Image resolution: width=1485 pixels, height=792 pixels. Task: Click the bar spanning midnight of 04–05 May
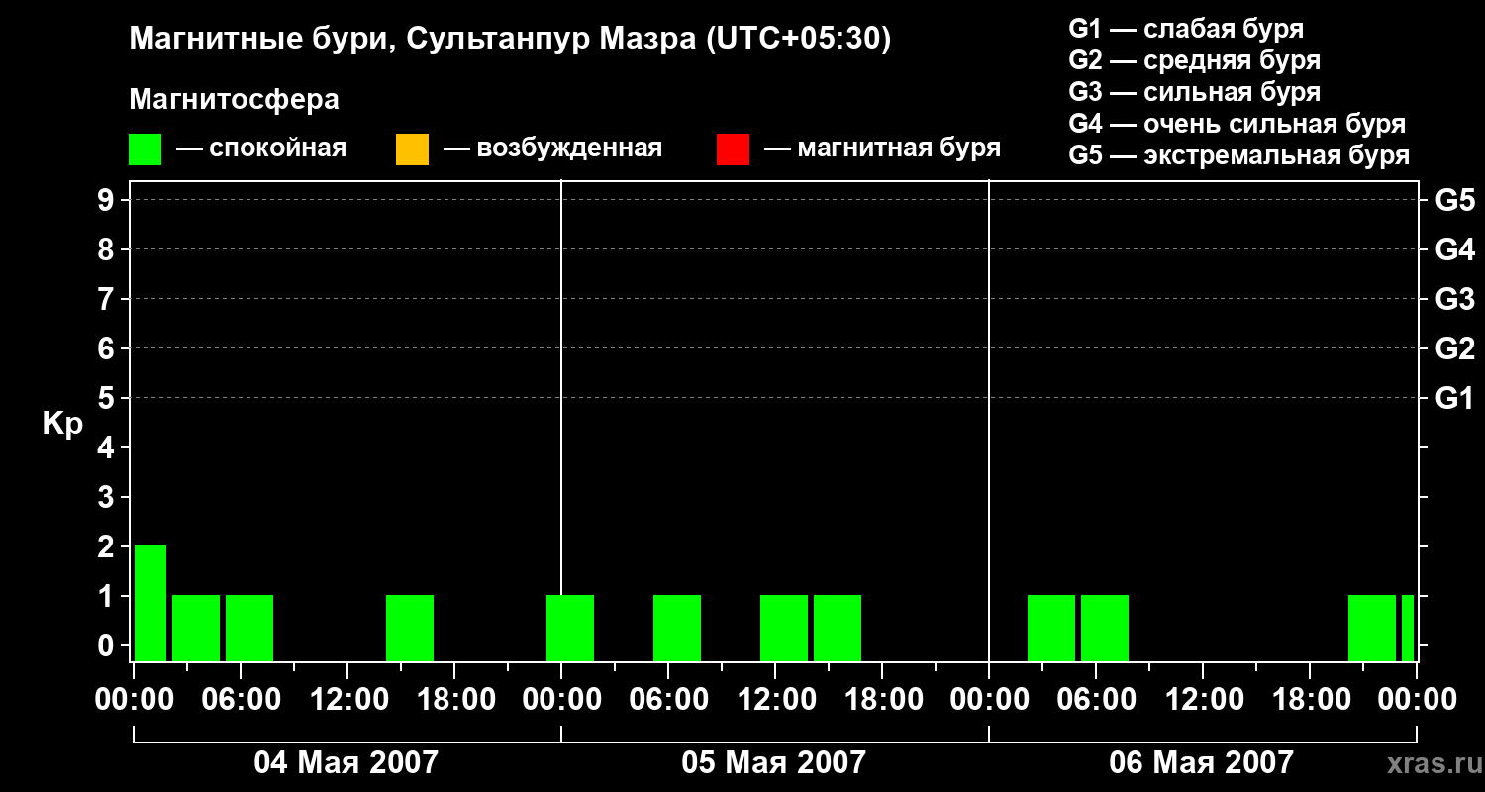570,628
